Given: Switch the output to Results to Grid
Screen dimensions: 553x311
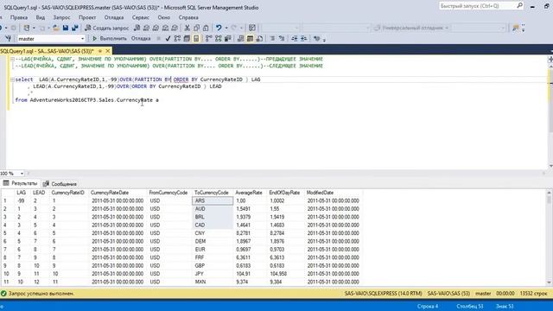Looking at the screenshot, I should click(x=250, y=39).
